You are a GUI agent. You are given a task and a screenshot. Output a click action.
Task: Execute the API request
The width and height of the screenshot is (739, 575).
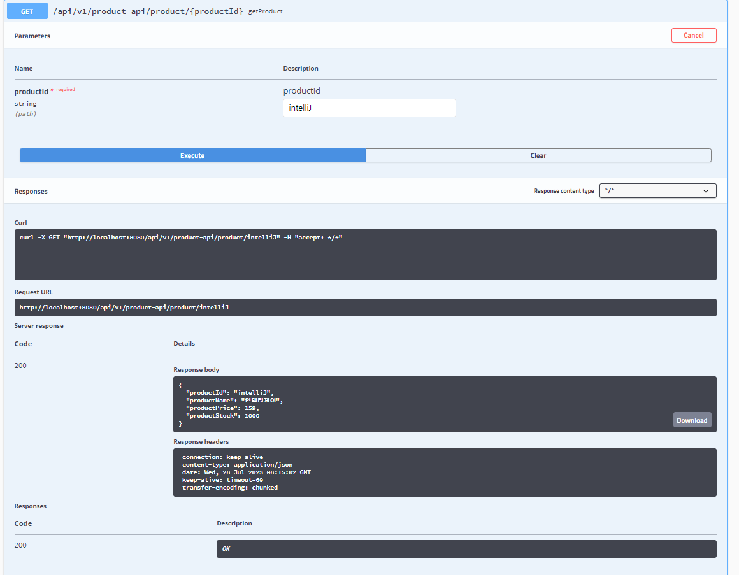point(193,155)
